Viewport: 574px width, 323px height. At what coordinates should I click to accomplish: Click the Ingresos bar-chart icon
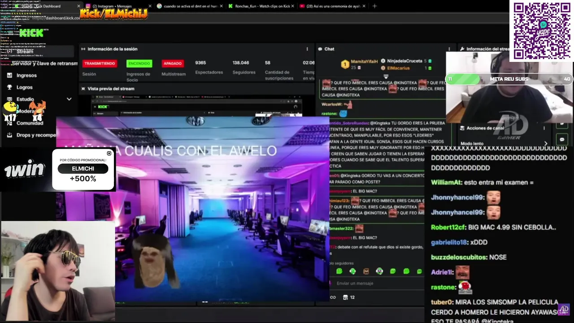(9, 75)
